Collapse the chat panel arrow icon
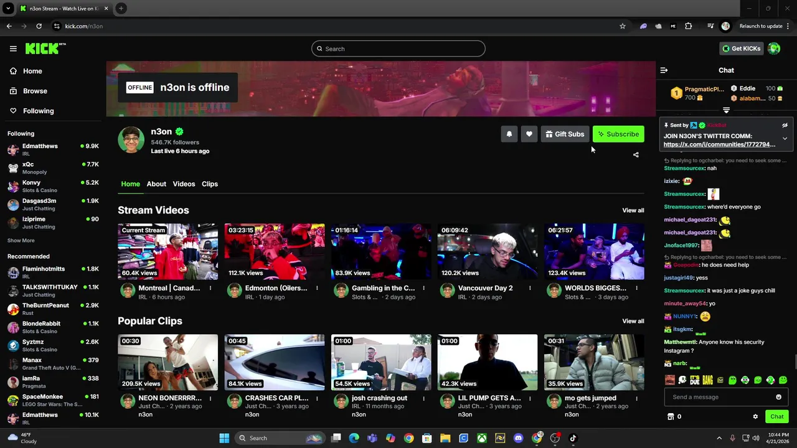Screen dimensions: 797x448 pyautogui.click(x=664, y=70)
